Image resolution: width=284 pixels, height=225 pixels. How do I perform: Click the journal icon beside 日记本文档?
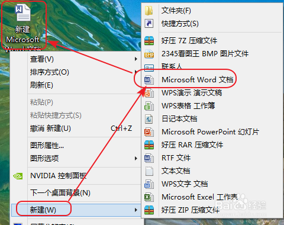coord(149,119)
